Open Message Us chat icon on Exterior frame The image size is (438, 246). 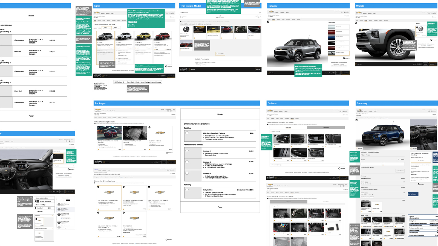click(344, 58)
